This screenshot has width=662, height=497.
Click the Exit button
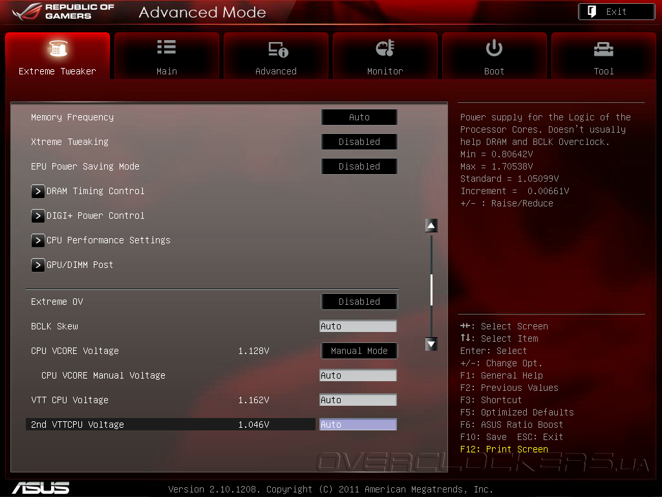coord(616,12)
